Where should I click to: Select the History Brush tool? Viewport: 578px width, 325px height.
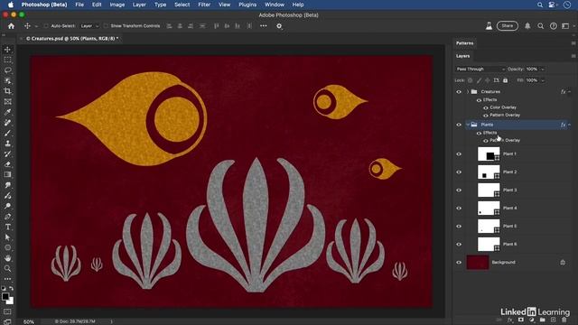(7, 153)
